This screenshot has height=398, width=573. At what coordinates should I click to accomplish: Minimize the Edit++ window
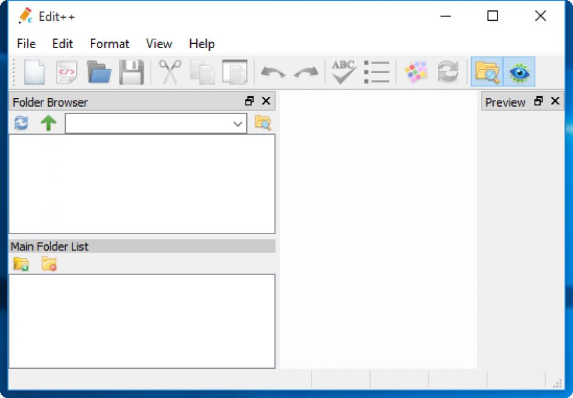[x=446, y=16]
